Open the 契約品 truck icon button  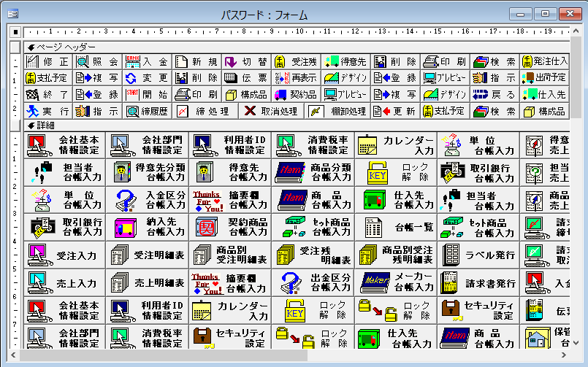point(296,94)
